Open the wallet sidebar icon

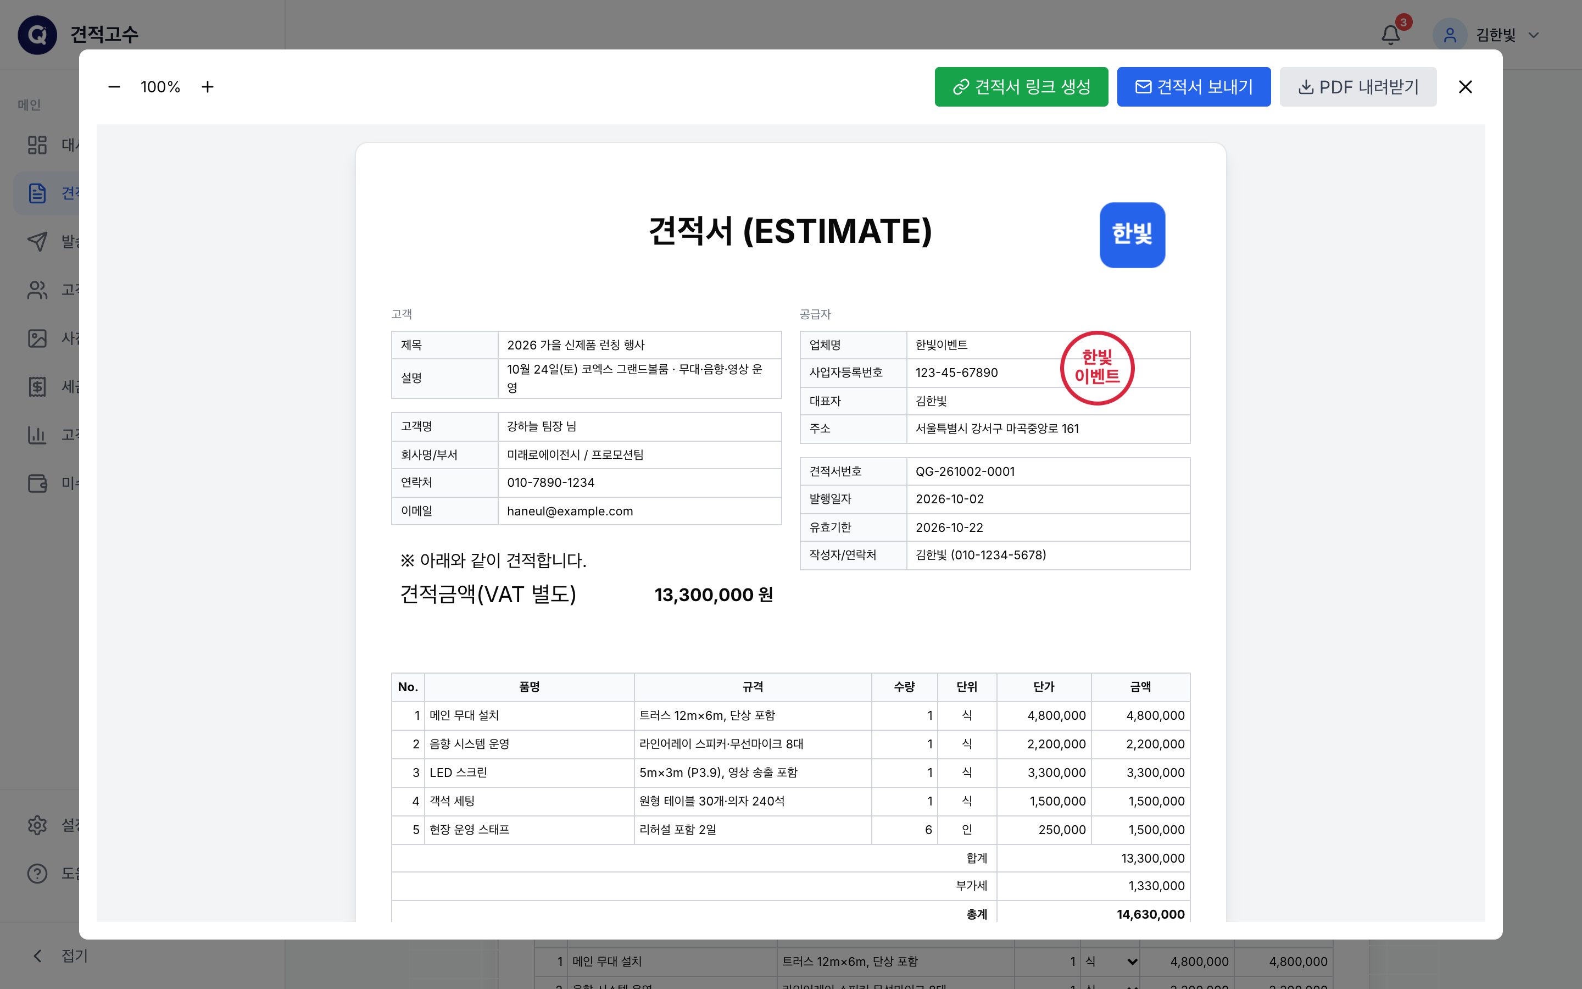pyautogui.click(x=37, y=484)
